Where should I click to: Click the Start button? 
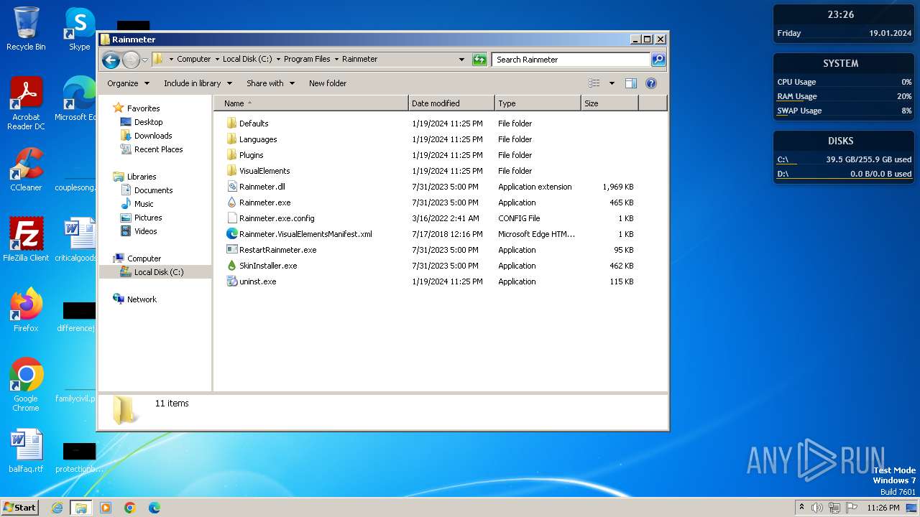point(19,508)
